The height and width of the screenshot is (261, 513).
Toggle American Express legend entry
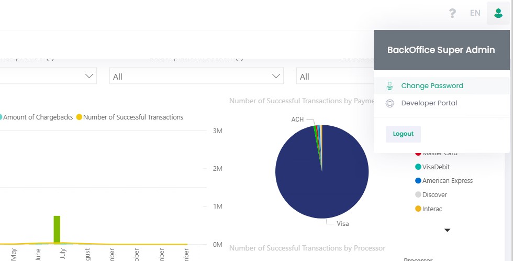pyautogui.click(x=447, y=181)
